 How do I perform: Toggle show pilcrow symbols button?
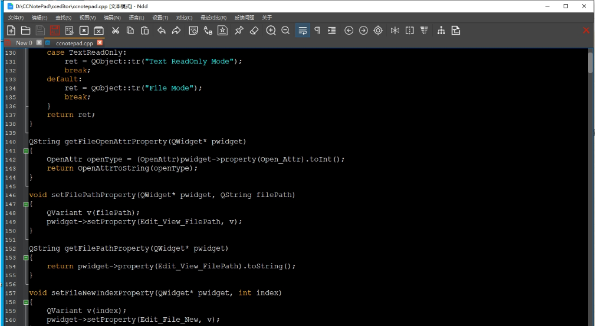[x=317, y=31]
